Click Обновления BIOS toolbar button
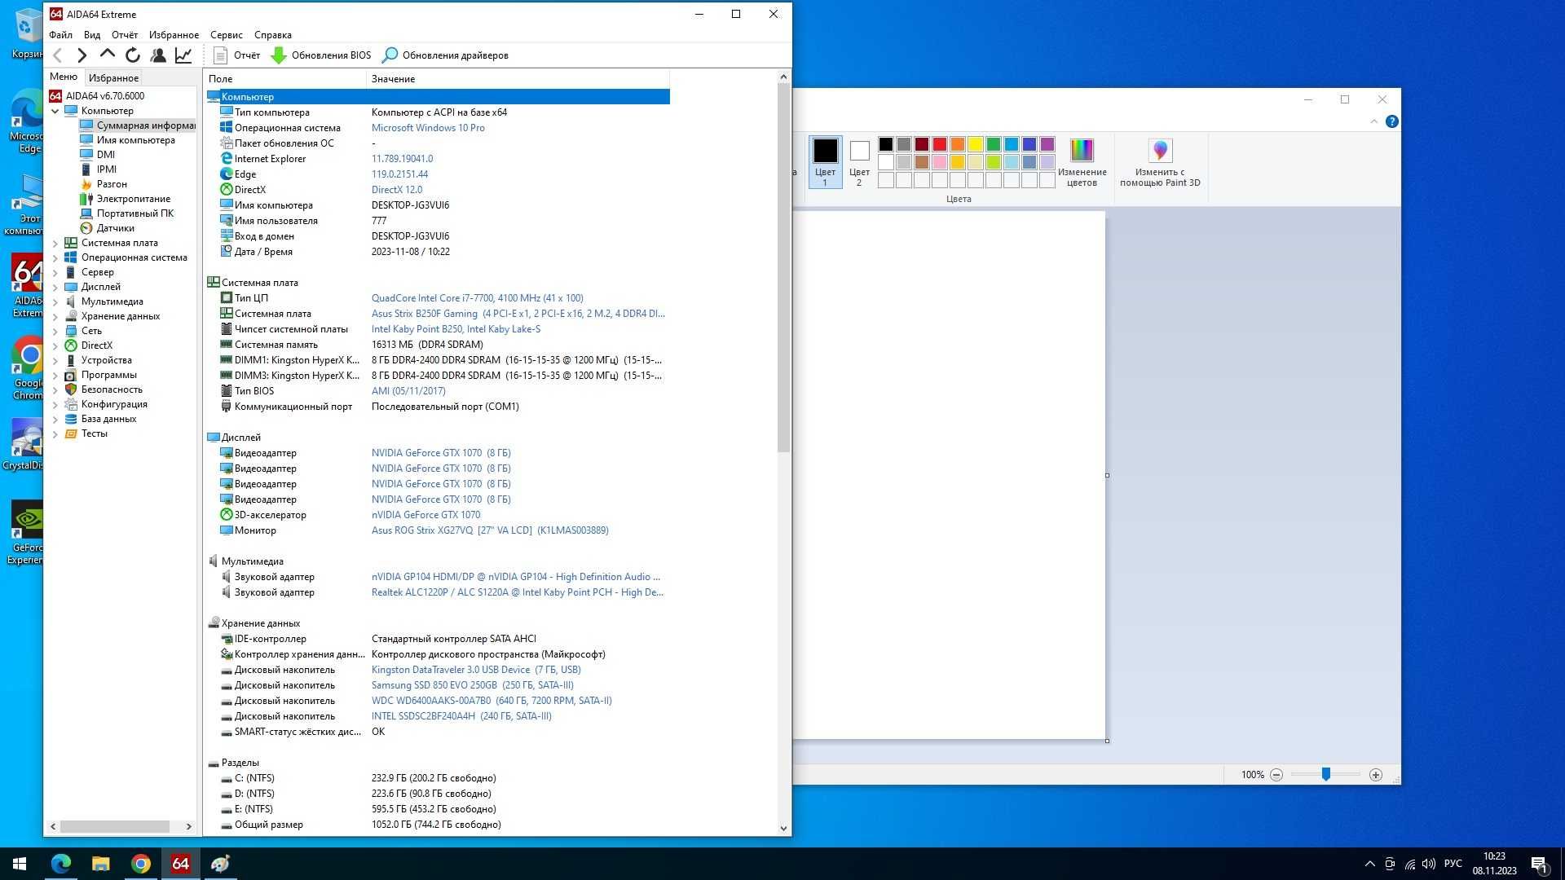This screenshot has height=880, width=1565. [x=320, y=55]
